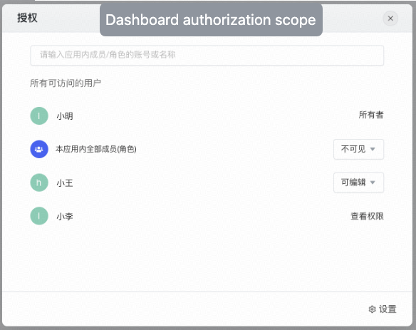Screen dimensions: 416x330
Task: Click the 所有可访问的用户 heading
Action: click(66, 83)
